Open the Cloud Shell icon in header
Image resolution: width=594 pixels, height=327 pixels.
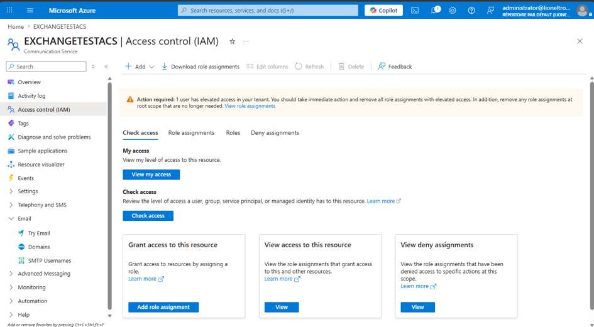tap(415, 11)
